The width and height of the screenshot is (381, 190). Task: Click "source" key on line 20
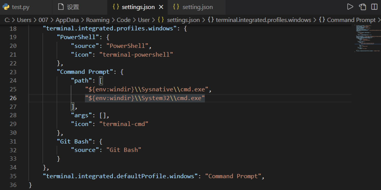click(85, 46)
